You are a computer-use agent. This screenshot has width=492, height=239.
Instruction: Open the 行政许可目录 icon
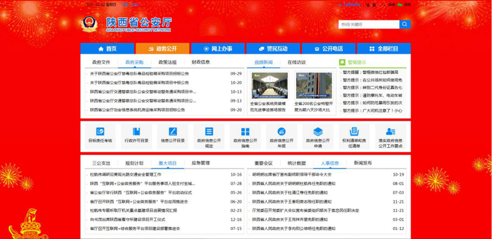pyautogui.click(x=137, y=132)
